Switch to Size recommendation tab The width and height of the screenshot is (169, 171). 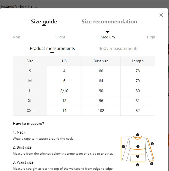(109, 21)
